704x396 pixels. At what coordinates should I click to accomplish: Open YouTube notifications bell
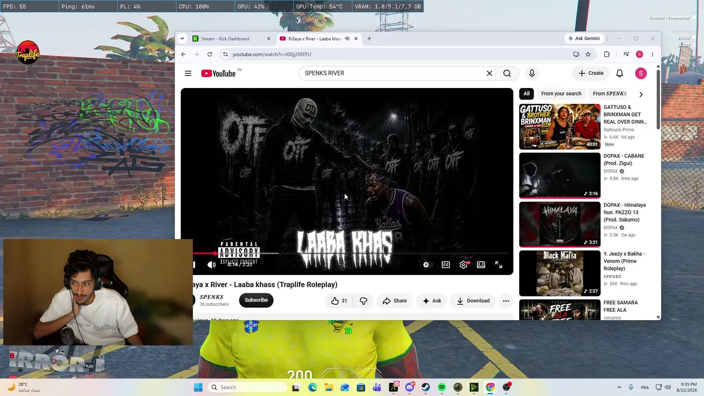(x=619, y=73)
